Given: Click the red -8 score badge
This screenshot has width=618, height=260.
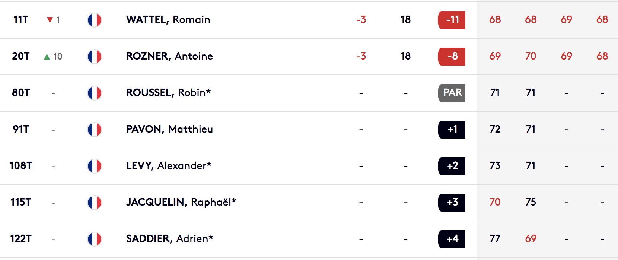Looking at the screenshot, I should (x=452, y=56).
